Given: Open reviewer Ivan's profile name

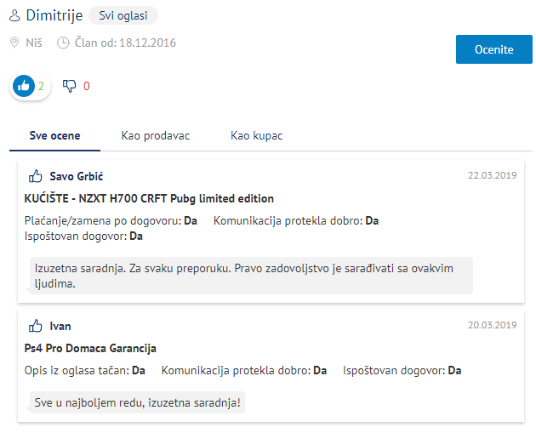Looking at the screenshot, I should pyautogui.click(x=60, y=326).
